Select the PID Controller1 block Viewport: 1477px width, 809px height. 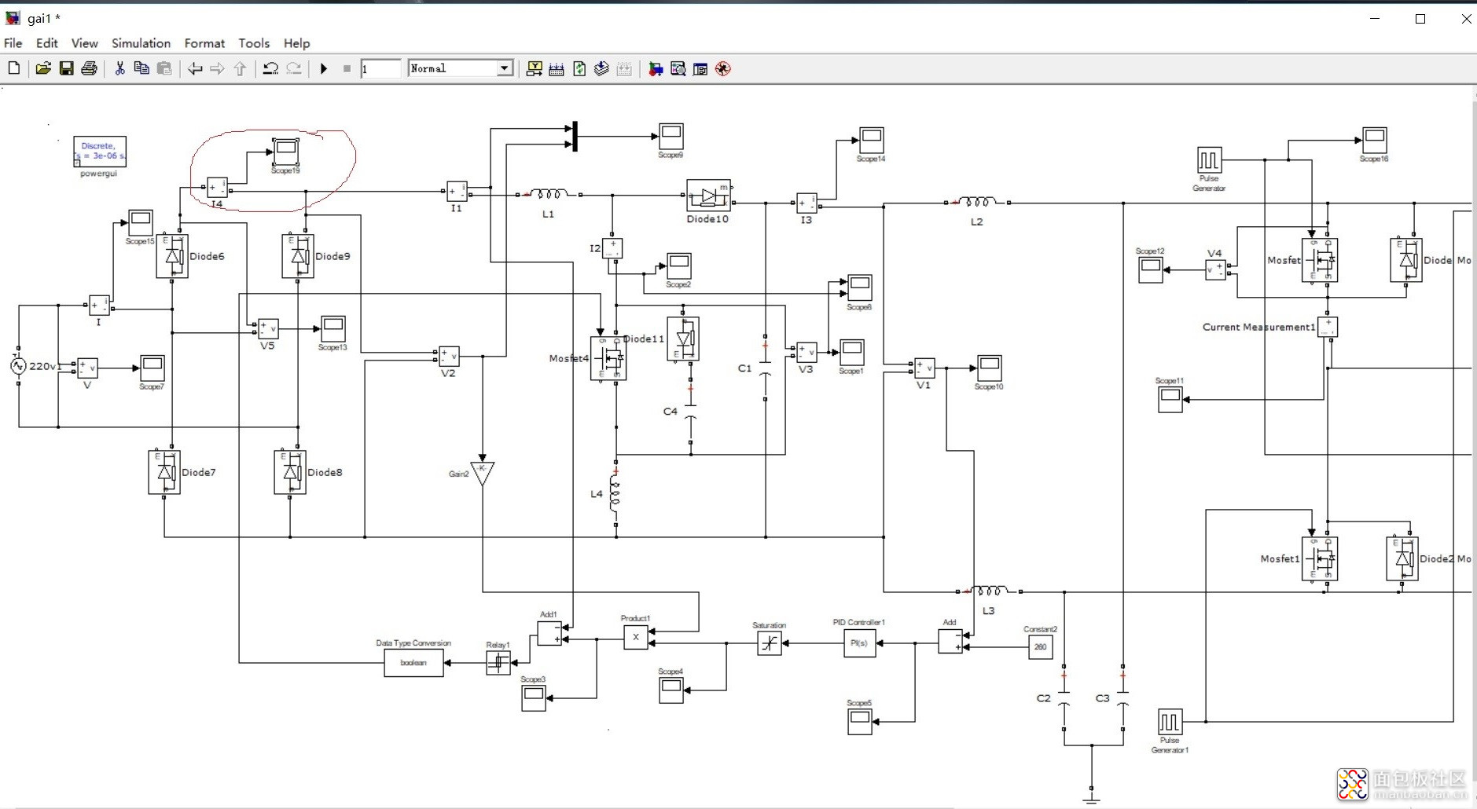860,642
